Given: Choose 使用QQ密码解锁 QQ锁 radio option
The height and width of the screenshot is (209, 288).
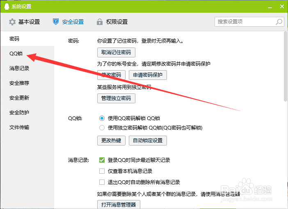Looking at the screenshot, I should [102, 118].
